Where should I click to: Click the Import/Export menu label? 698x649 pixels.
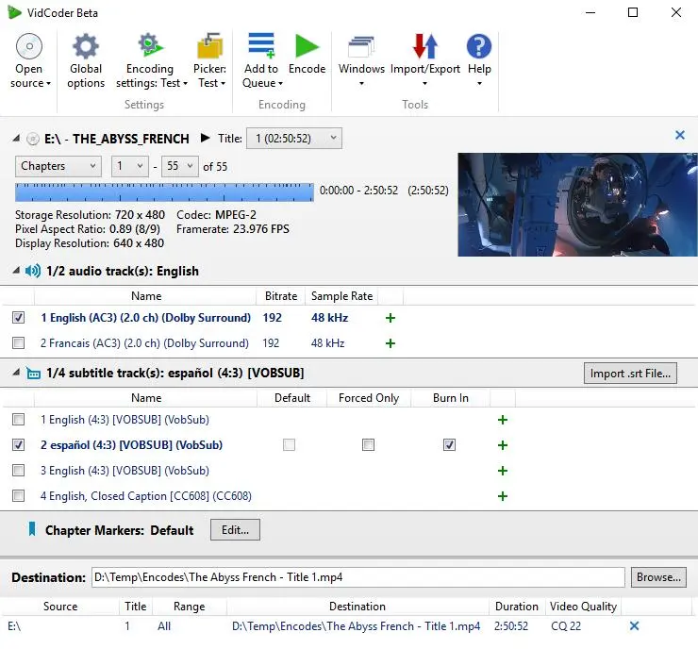[x=425, y=69]
